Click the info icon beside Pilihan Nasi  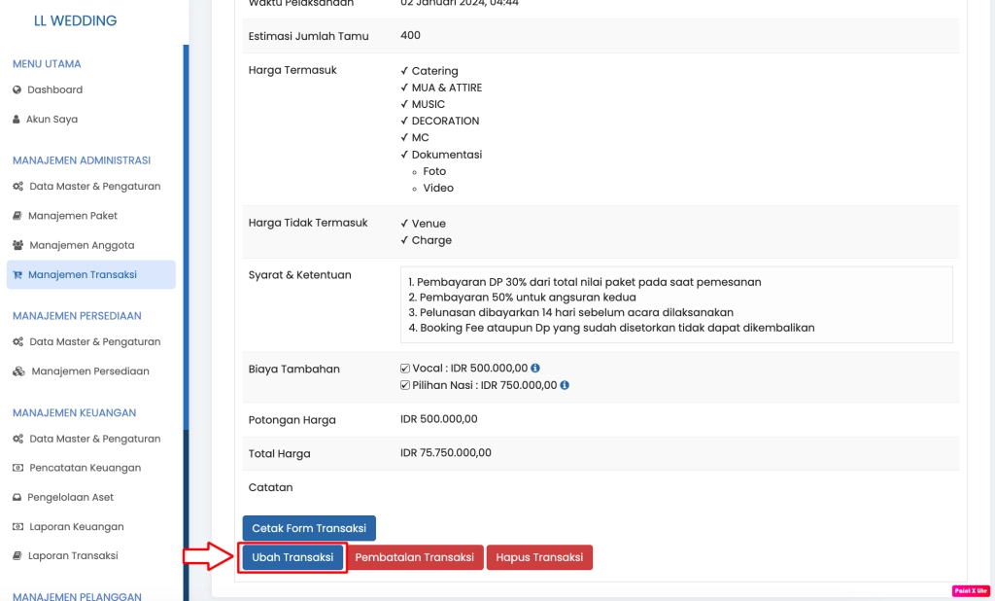[566, 384]
